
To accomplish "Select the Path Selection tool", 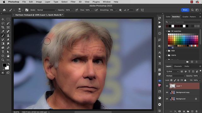I will 8,52.
